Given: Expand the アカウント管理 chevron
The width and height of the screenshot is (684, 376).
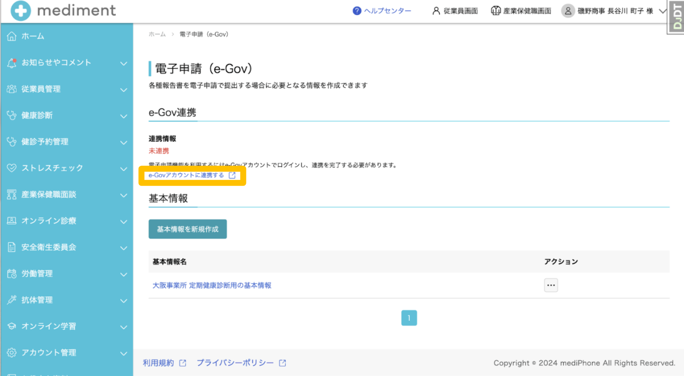Looking at the screenshot, I should tap(123, 353).
